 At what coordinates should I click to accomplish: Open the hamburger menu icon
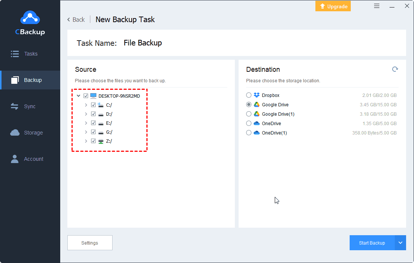point(377,6)
